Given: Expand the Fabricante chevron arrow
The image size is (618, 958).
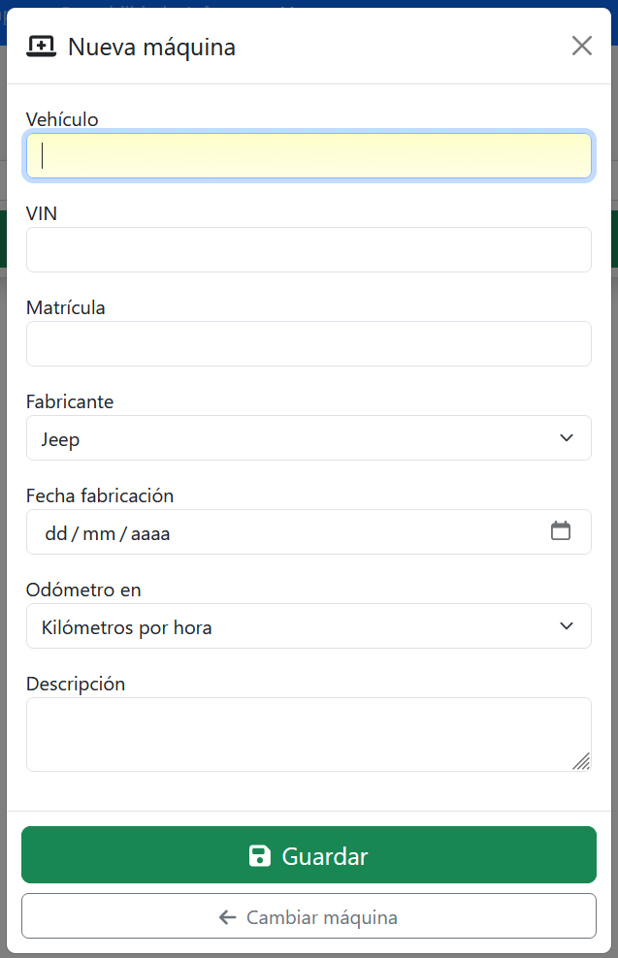Looking at the screenshot, I should point(568,438).
